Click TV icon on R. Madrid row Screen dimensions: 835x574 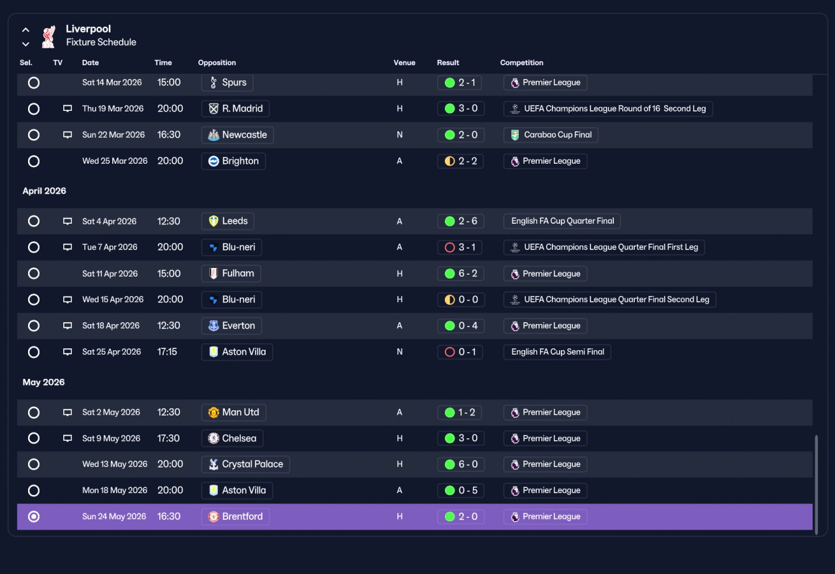67,109
